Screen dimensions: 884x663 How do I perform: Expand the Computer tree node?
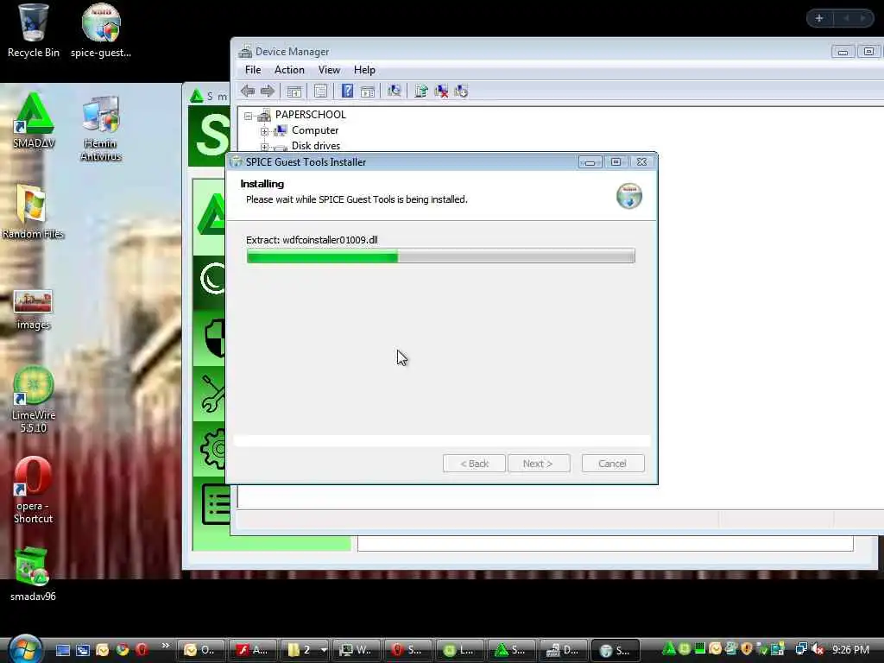[264, 131]
